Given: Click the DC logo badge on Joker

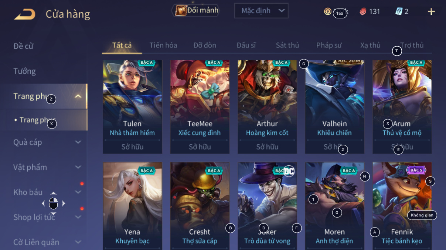Looking at the screenshot, I should (x=289, y=171).
